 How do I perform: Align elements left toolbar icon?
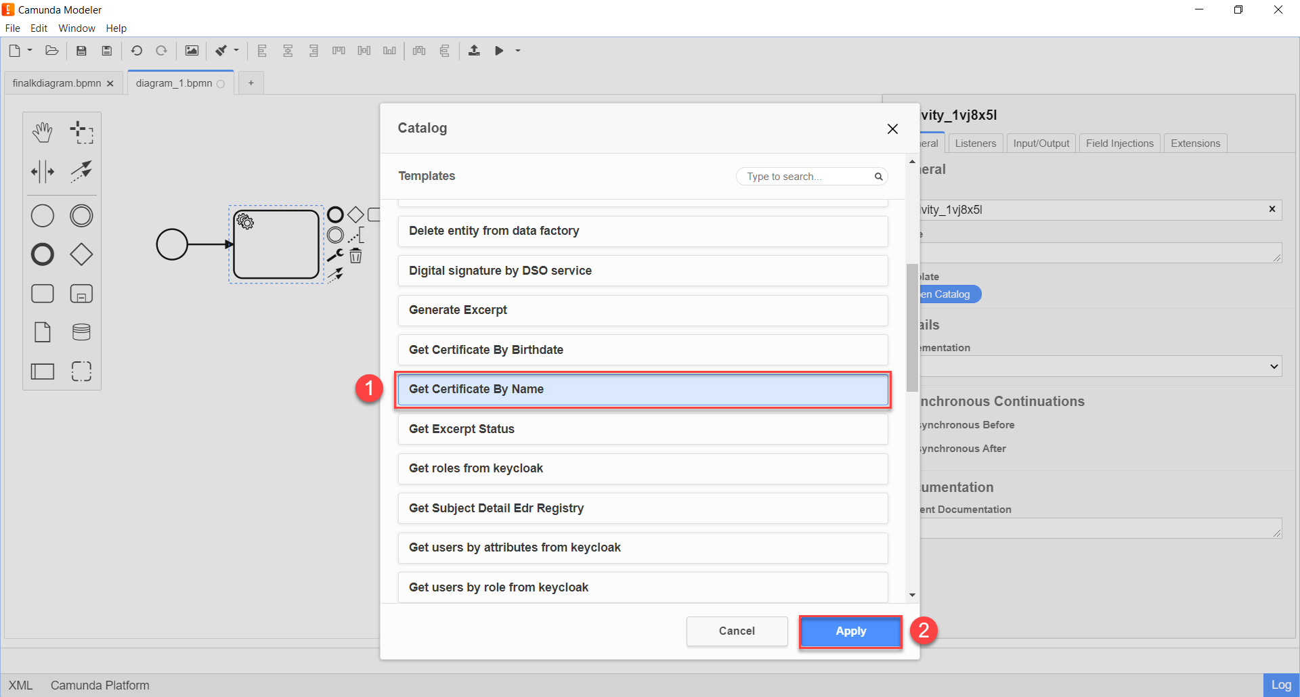[262, 51]
